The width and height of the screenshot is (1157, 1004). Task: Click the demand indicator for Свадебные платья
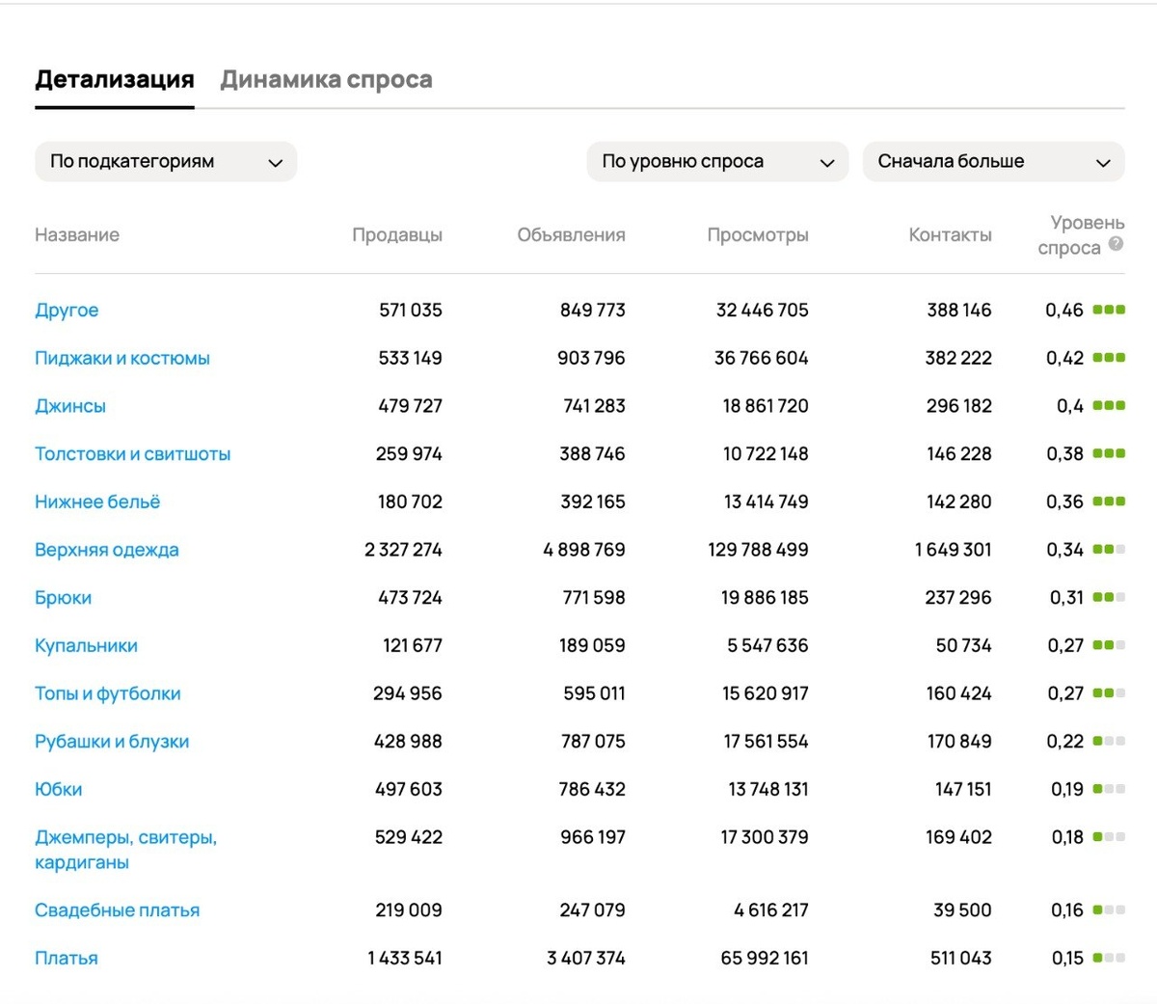point(1109,909)
